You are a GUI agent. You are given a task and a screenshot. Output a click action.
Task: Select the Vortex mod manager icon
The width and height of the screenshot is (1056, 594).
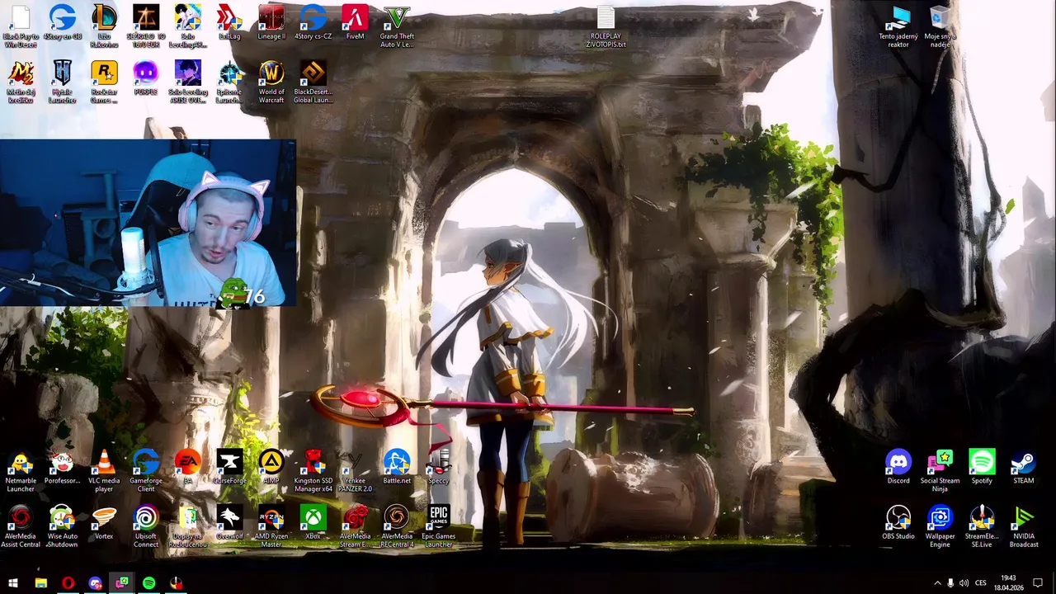104,523
